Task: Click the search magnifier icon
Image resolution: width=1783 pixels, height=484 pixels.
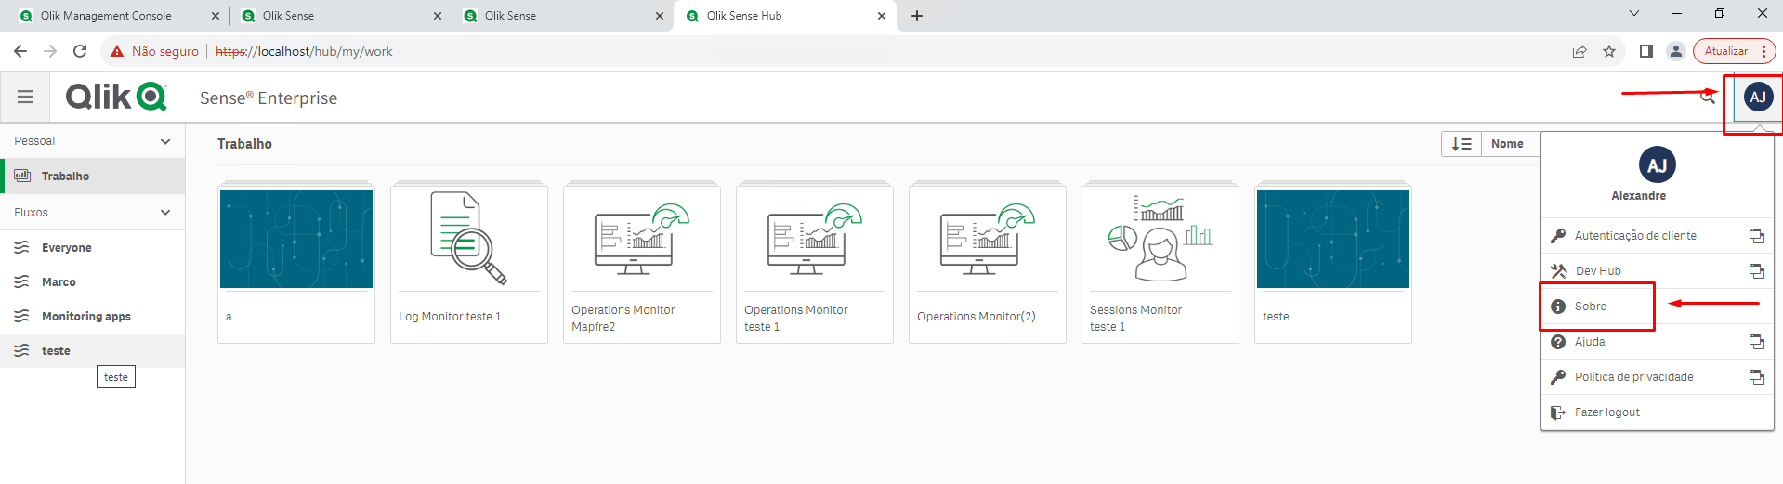Action: [1708, 97]
